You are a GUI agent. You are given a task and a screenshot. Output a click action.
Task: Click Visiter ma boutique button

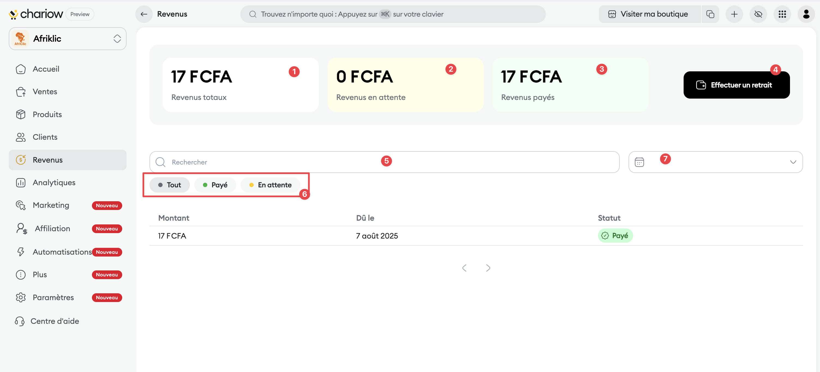point(649,14)
